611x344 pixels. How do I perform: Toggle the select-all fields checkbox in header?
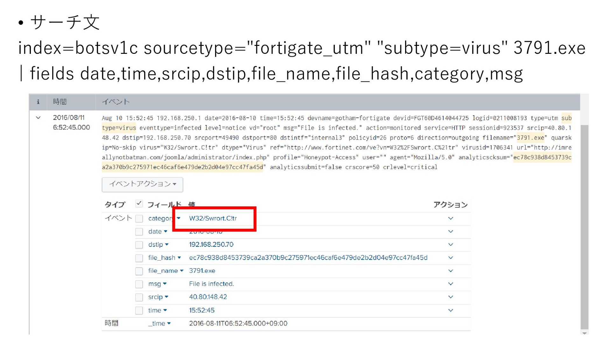tap(139, 204)
